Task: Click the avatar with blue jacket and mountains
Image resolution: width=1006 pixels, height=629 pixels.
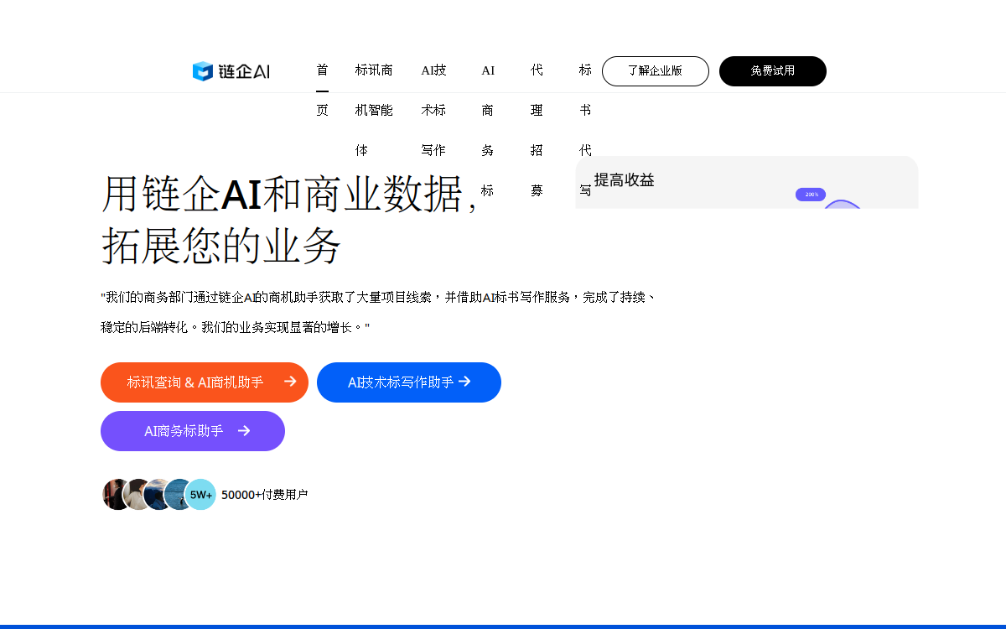Action: point(158,495)
